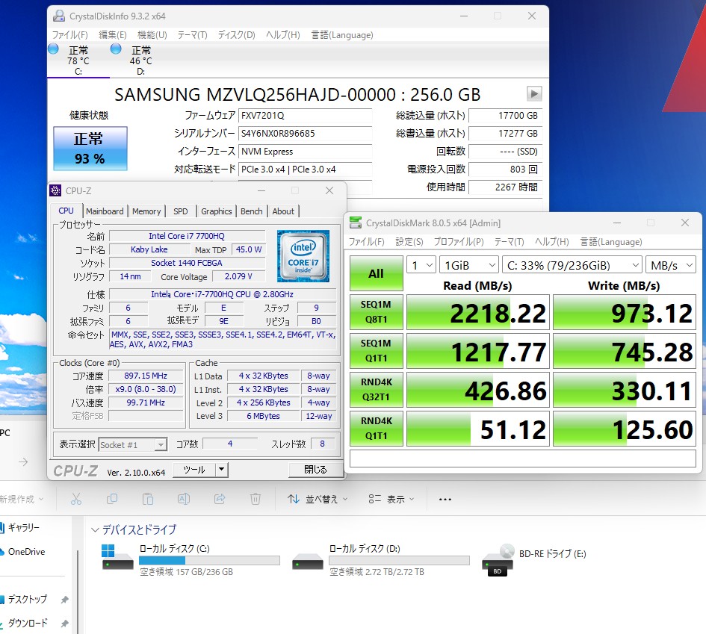706x634 pixels.
Task: Open テーマ(T) menu in CrystalDiskInfo
Action: 192,34
